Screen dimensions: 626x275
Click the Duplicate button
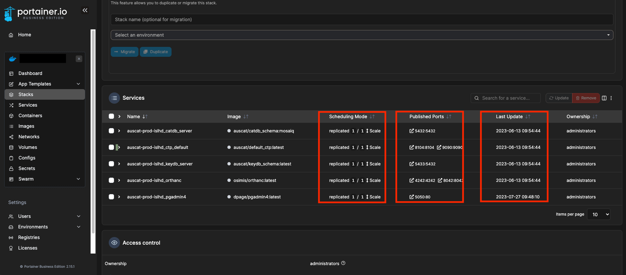(x=156, y=52)
